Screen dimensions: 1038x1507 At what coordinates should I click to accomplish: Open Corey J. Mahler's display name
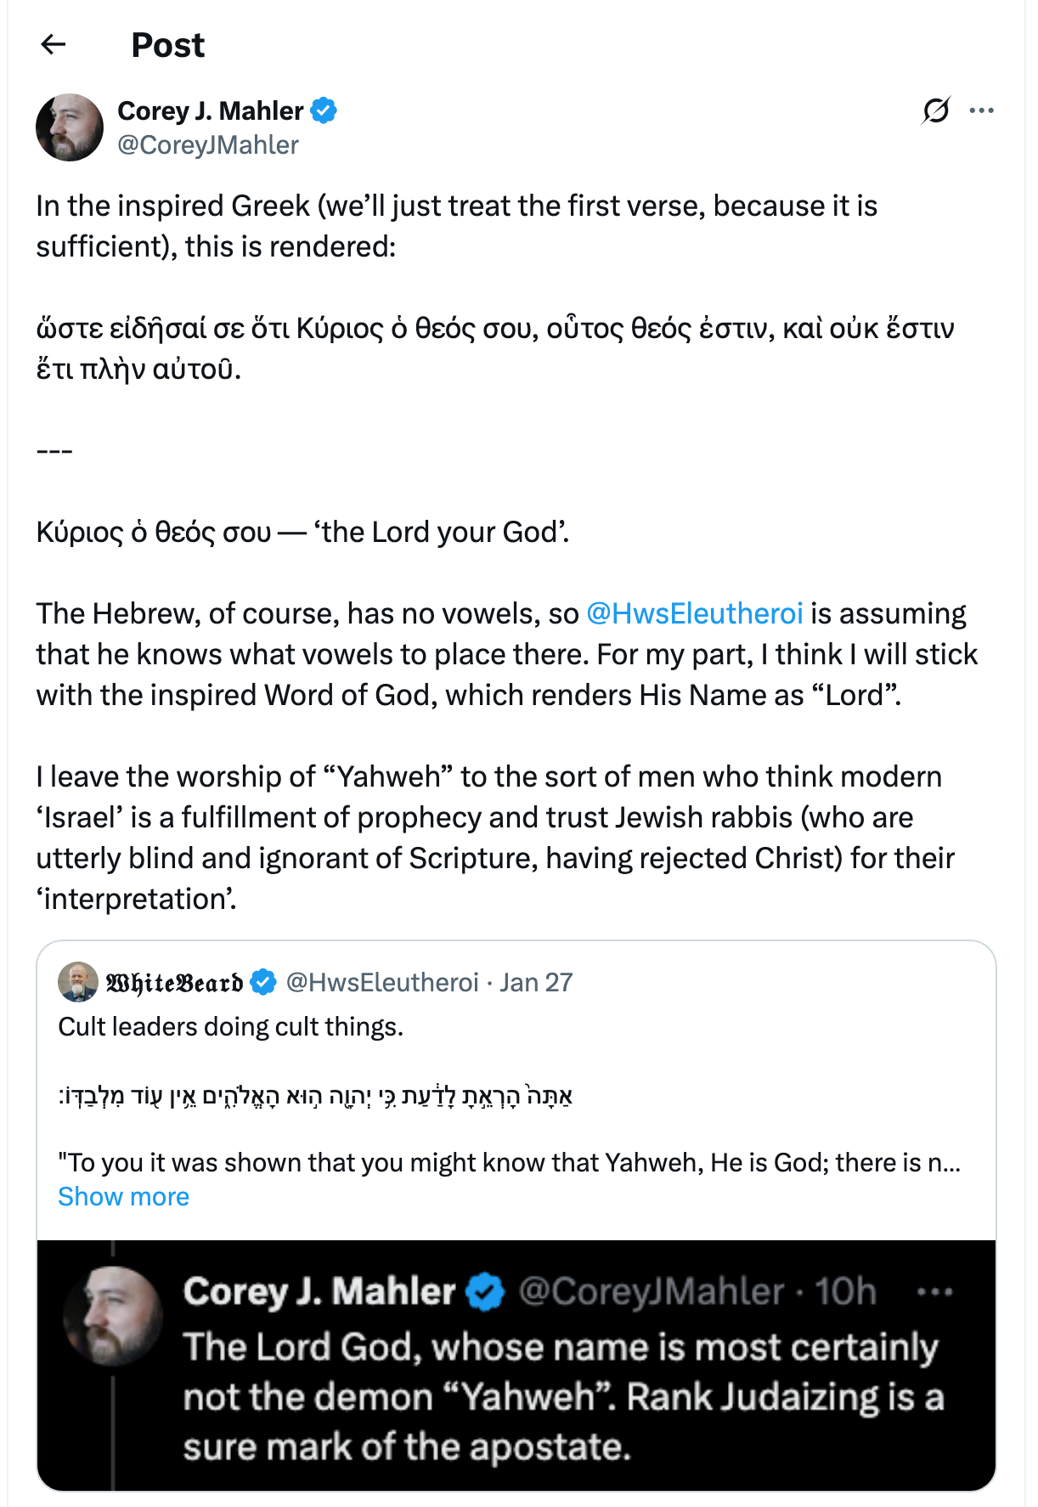point(211,109)
